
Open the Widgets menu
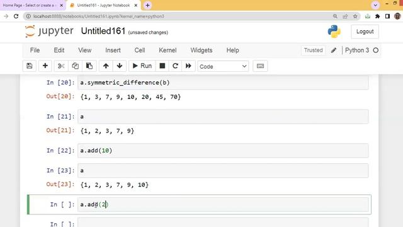point(201,50)
